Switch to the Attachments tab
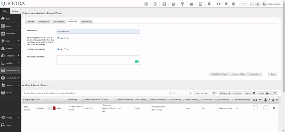Viewport: 285px width, 132px height. [x=59, y=21]
